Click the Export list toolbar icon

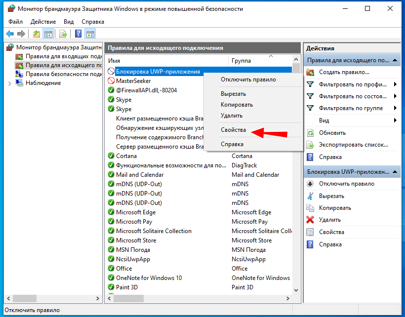[63, 34]
